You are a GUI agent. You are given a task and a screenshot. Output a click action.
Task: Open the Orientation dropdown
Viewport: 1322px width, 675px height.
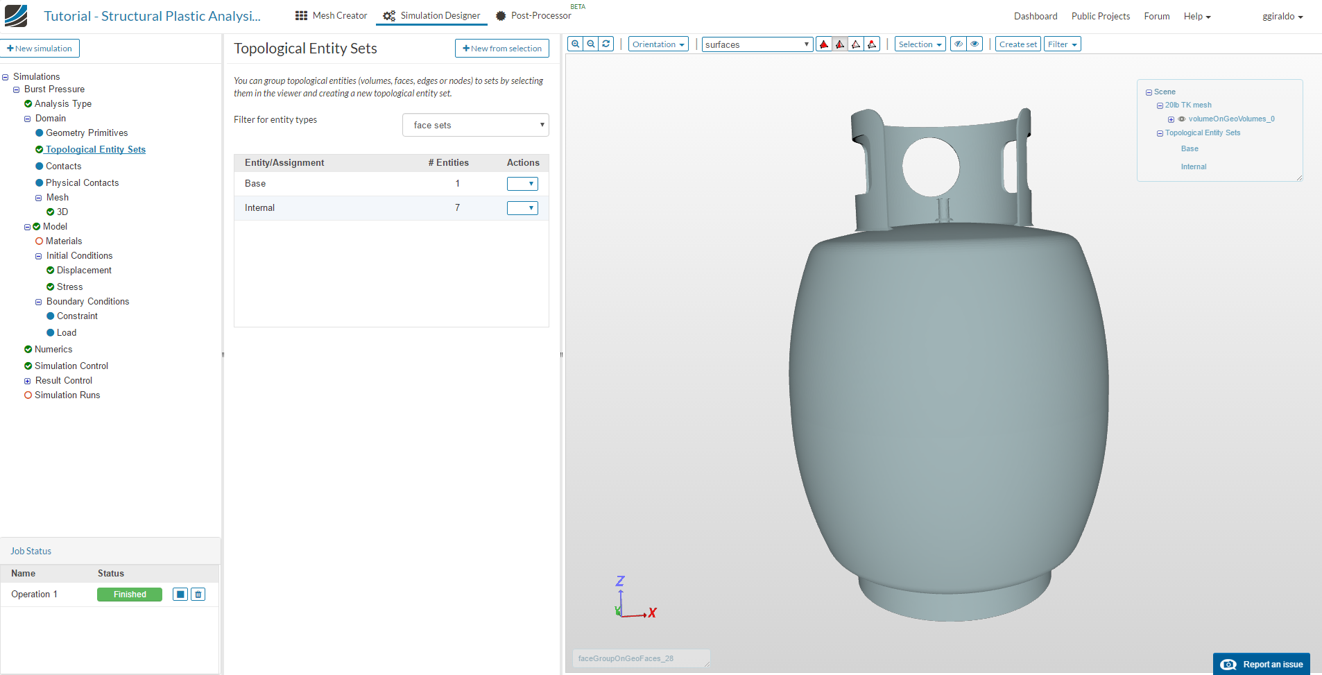click(658, 44)
